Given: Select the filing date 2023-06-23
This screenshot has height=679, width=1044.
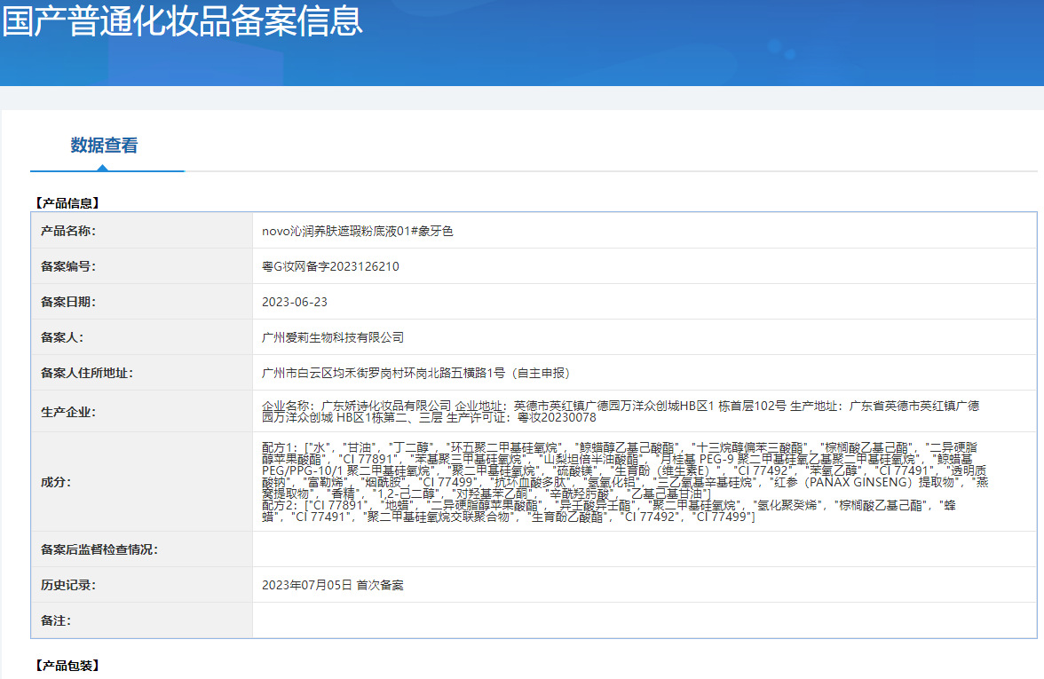Looking at the screenshot, I should [295, 302].
